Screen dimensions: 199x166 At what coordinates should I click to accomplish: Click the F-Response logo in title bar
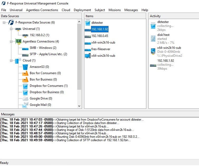coord(3,3)
